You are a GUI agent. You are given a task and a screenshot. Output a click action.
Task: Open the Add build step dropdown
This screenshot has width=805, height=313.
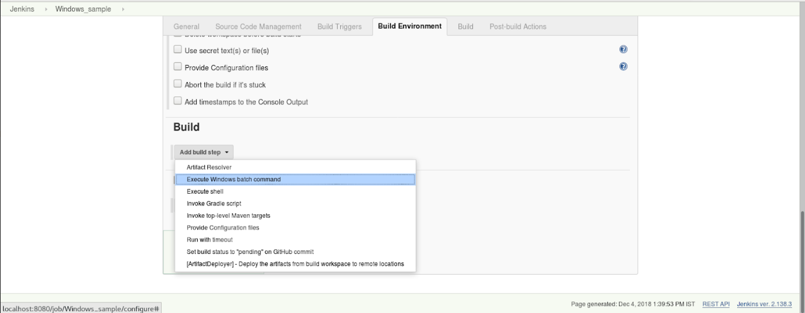coord(204,152)
